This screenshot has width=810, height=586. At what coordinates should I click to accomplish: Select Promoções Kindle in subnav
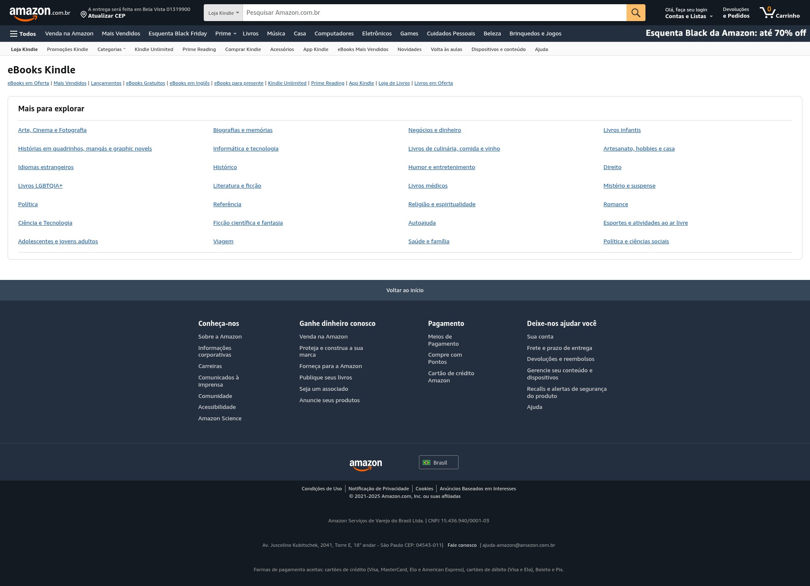click(x=67, y=49)
